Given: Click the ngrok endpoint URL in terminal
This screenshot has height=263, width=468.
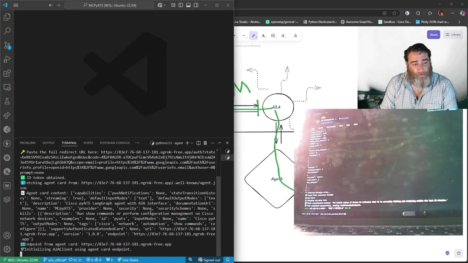Looking at the screenshot, I should click(x=126, y=244).
